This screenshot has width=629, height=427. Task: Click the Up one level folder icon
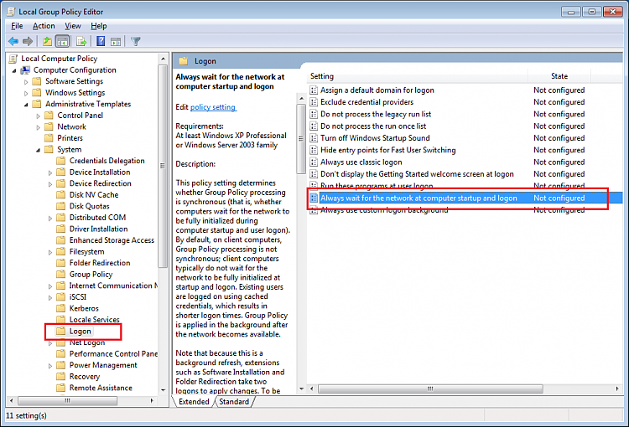[47, 41]
